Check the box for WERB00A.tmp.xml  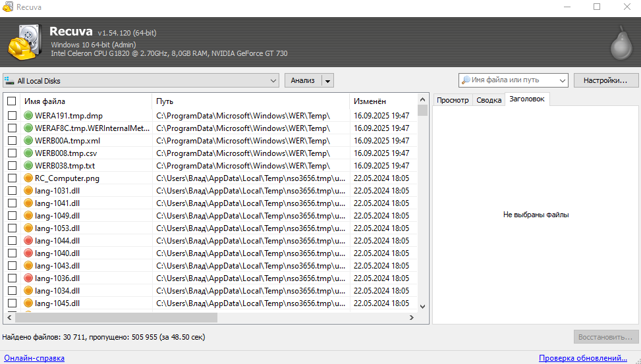click(13, 141)
